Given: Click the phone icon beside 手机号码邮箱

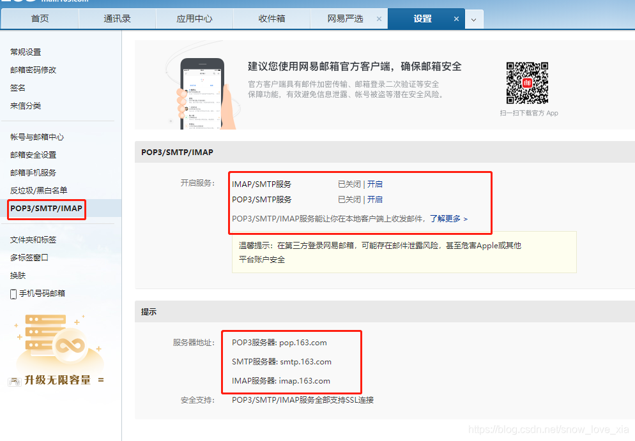Looking at the screenshot, I should point(13,294).
